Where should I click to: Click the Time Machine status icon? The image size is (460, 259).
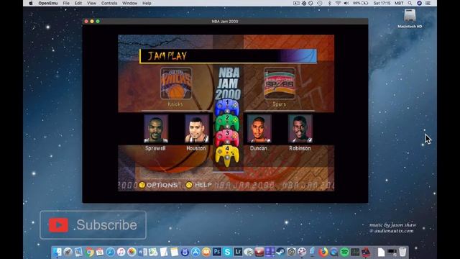(x=320, y=3)
